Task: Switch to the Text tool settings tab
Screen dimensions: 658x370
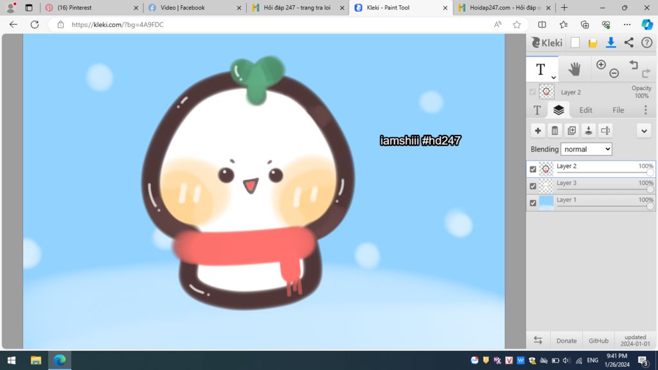Action: (x=537, y=110)
